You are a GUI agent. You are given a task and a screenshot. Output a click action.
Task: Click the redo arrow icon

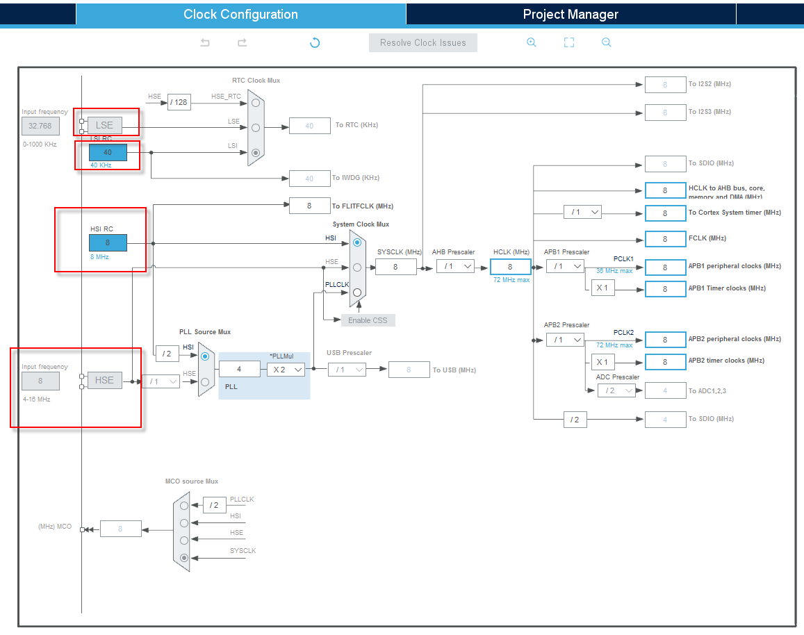click(x=242, y=42)
